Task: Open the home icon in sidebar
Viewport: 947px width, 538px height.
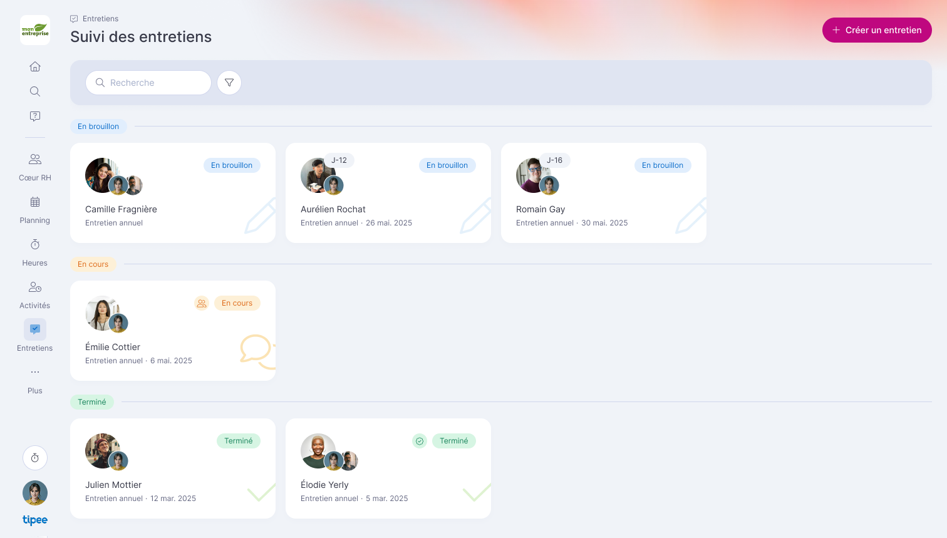Action: [35, 66]
